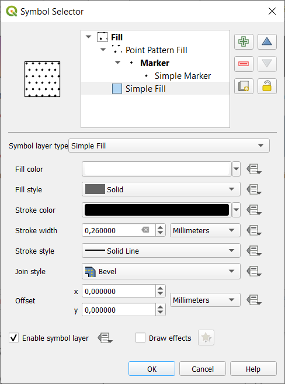Select the Point Pattern Fill layer

pyautogui.click(x=157, y=50)
